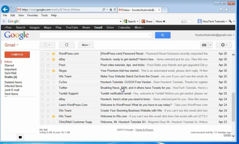
Task: Click the Gmail refresh button
Action: (x=67, y=45)
